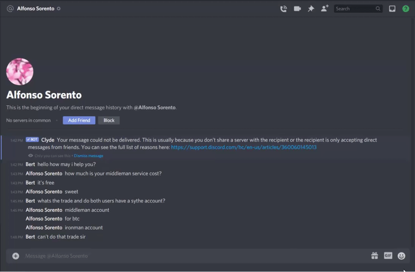415x272 pixels.
Task: Open the GIF picker
Action: [388, 256]
